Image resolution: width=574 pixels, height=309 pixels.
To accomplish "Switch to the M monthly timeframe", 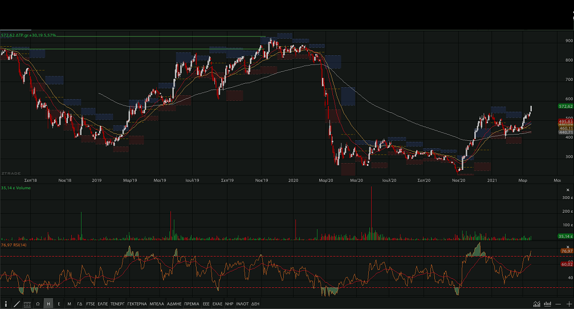I will click(69, 304).
